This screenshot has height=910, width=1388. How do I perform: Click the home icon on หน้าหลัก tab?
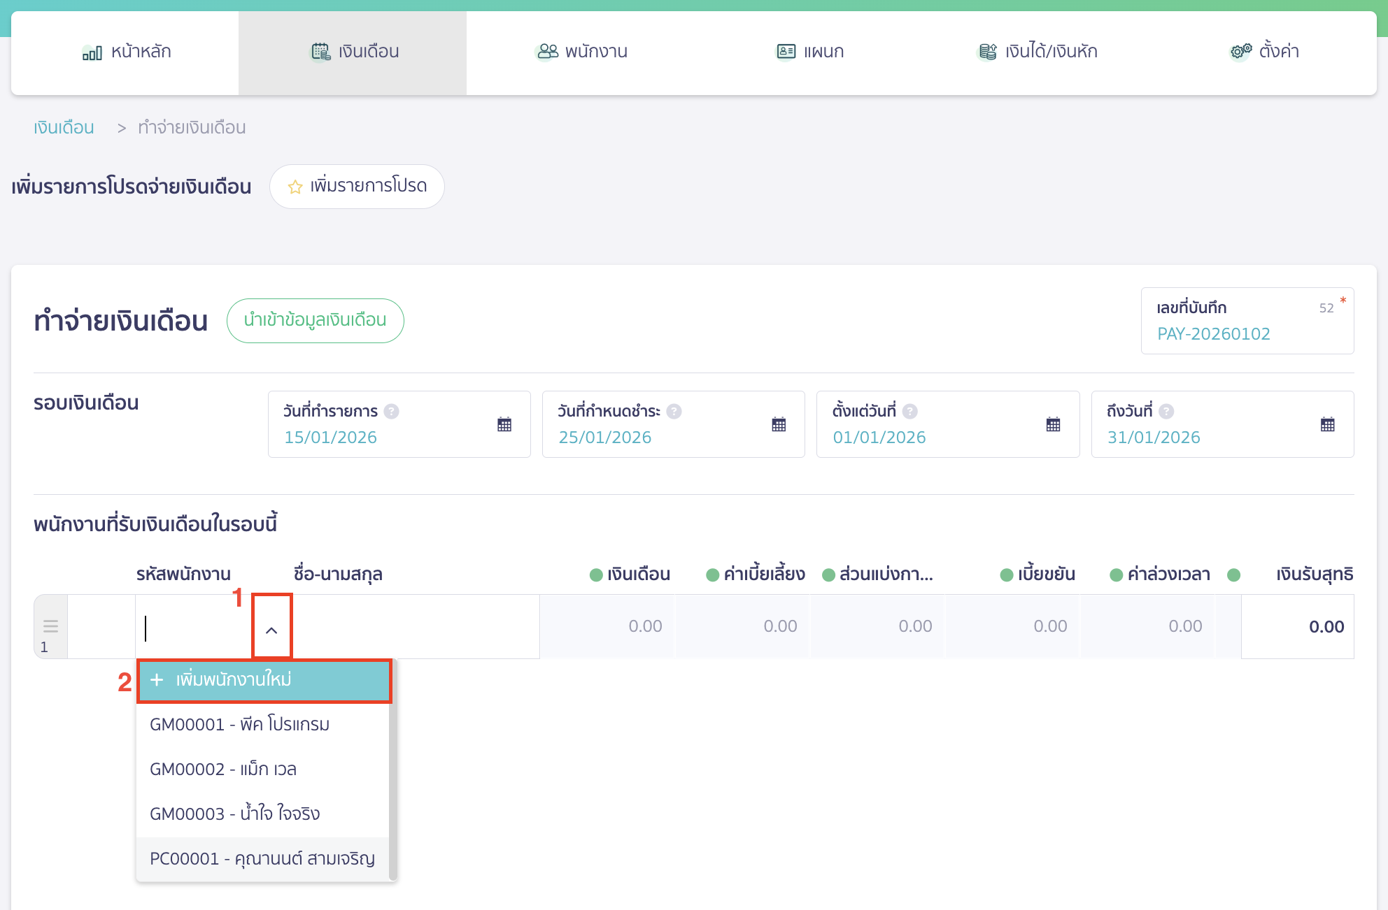(92, 52)
